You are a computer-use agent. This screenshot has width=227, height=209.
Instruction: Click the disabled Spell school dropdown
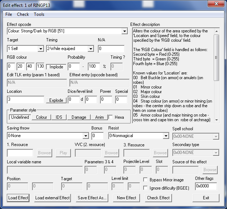tap(196, 136)
